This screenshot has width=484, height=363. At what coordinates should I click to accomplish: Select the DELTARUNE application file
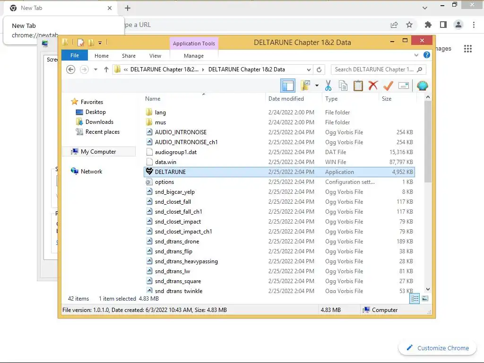point(279,172)
